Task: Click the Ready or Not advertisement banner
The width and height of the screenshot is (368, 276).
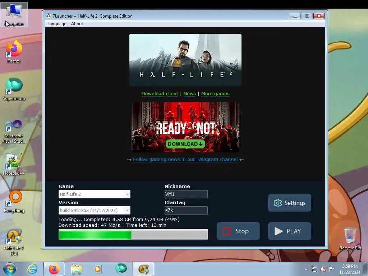Action: click(x=185, y=127)
